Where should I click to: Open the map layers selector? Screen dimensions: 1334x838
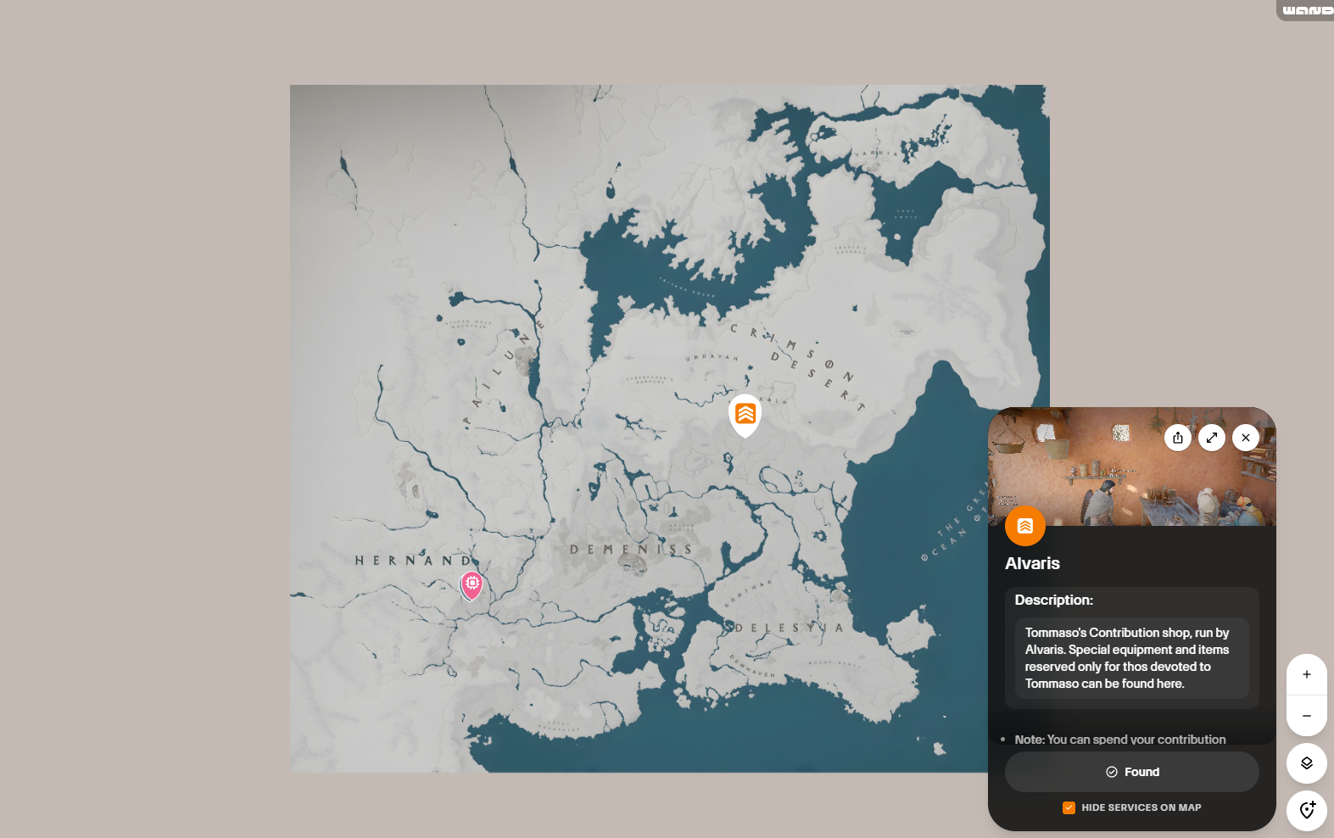tap(1307, 763)
